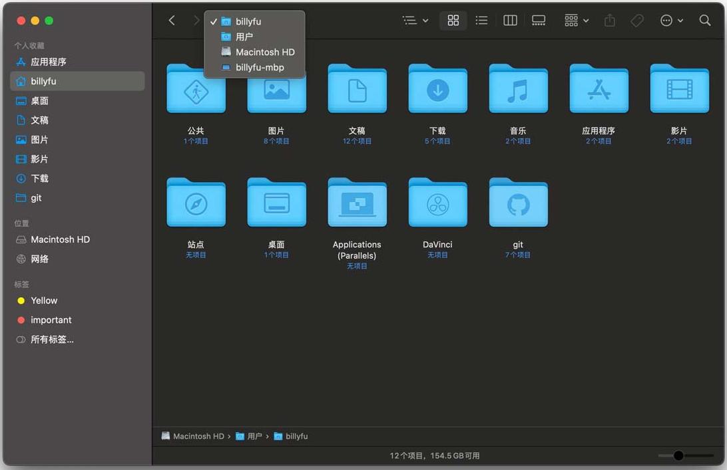Click the search magnifier icon in toolbar
This screenshot has height=470, width=727.
tap(704, 21)
